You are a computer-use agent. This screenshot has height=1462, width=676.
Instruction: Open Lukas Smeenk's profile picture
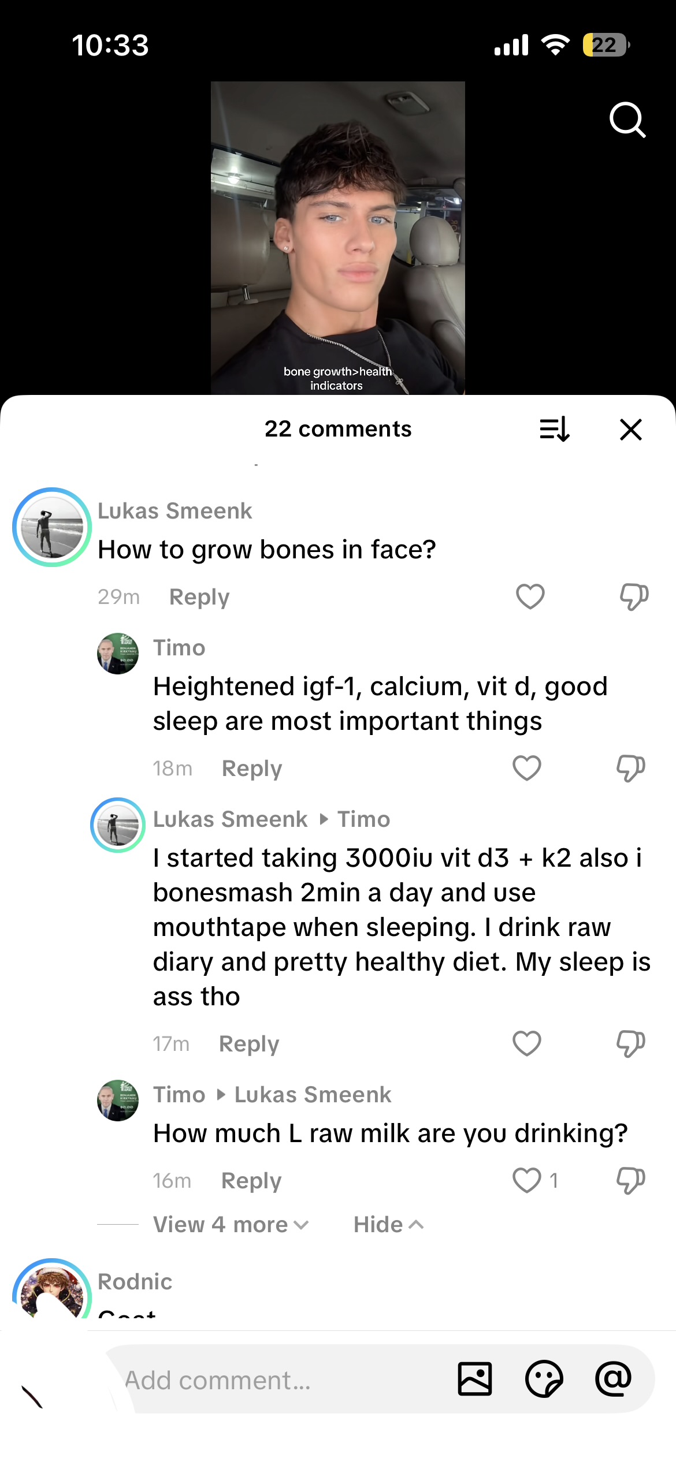pyautogui.click(x=52, y=527)
